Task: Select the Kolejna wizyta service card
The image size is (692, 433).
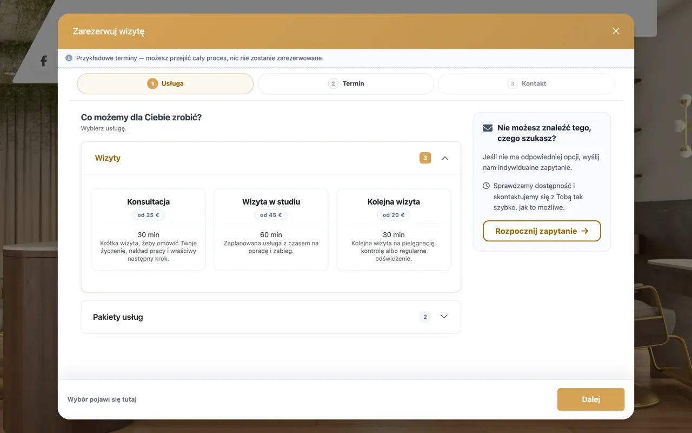Action: click(x=394, y=229)
